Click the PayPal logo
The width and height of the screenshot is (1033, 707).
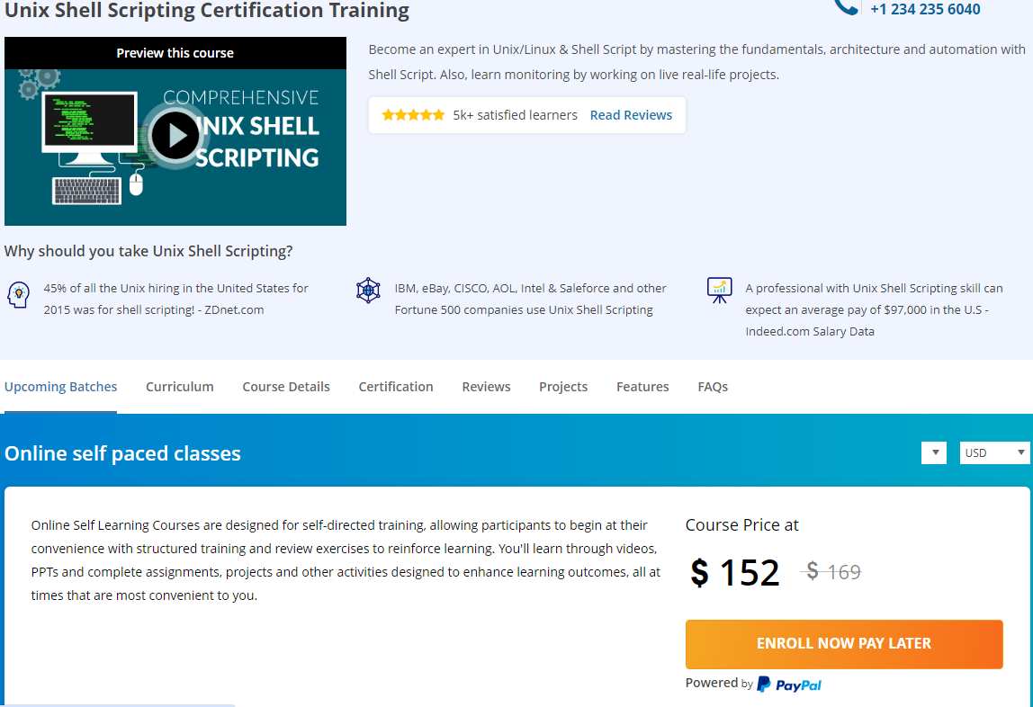789,685
